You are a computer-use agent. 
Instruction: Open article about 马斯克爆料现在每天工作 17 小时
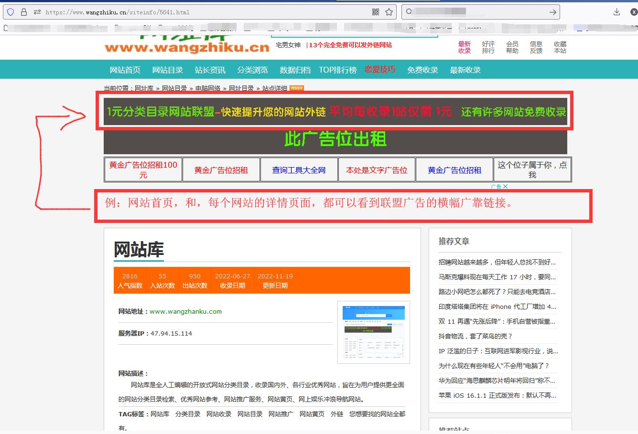(497, 277)
